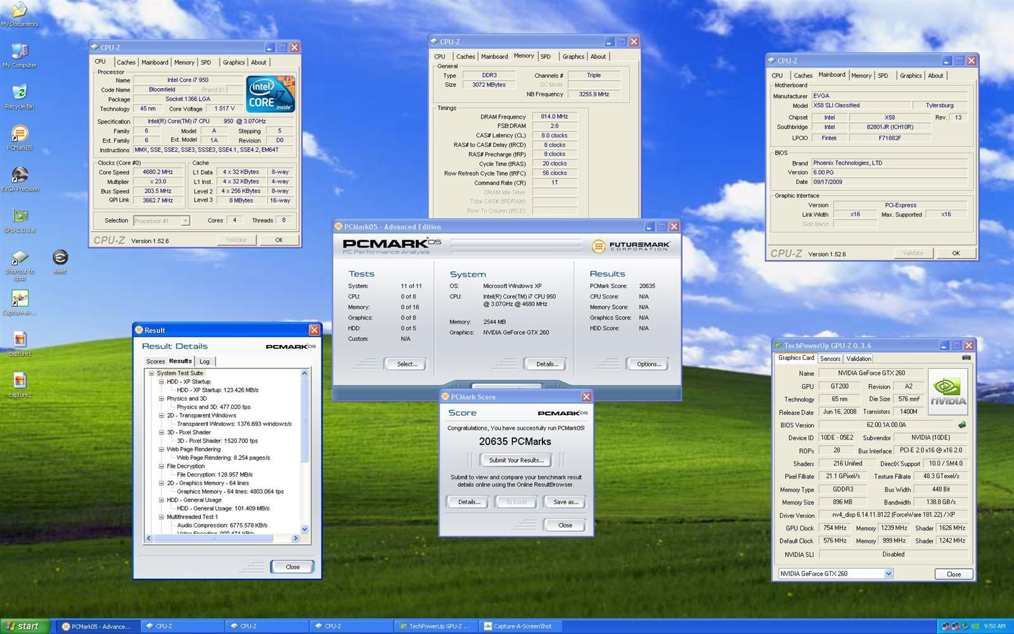This screenshot has height=634, width=1014.
Task: Click the "File Decryption: 128.957 MB/s" row
Action: 214,474
